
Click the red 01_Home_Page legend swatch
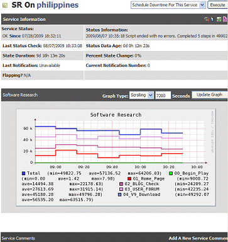(129, 179)
